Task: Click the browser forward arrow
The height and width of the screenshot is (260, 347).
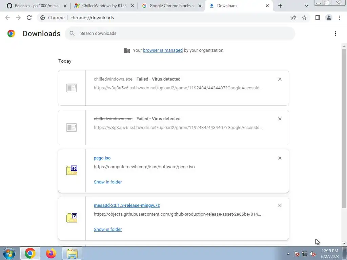Action: pos(18,18)
